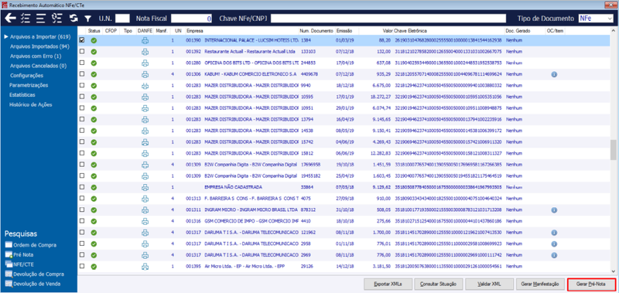Open Ordem de Compra search
The width and height of the screenshot is (619, 293).
[x=31, y=245]
